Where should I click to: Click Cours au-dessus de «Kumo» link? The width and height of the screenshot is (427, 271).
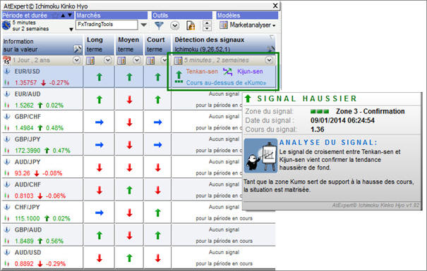(x=226, y=83)
